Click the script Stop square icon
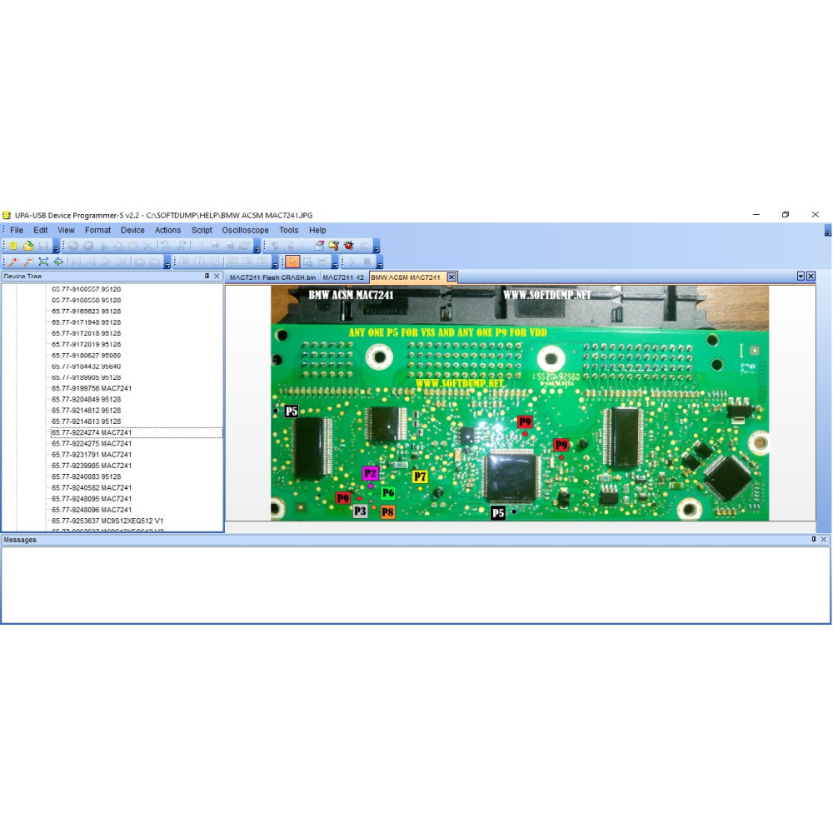 pyautogui.click(x=367, y=262)
